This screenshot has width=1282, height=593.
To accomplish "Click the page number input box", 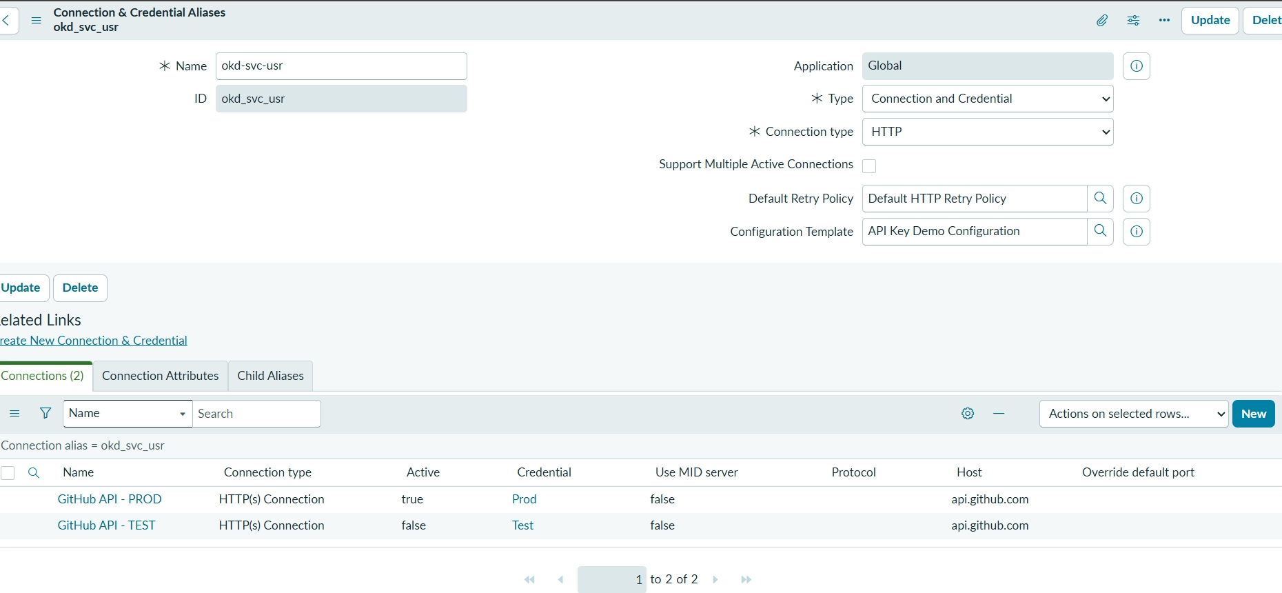I will [612, 580].
